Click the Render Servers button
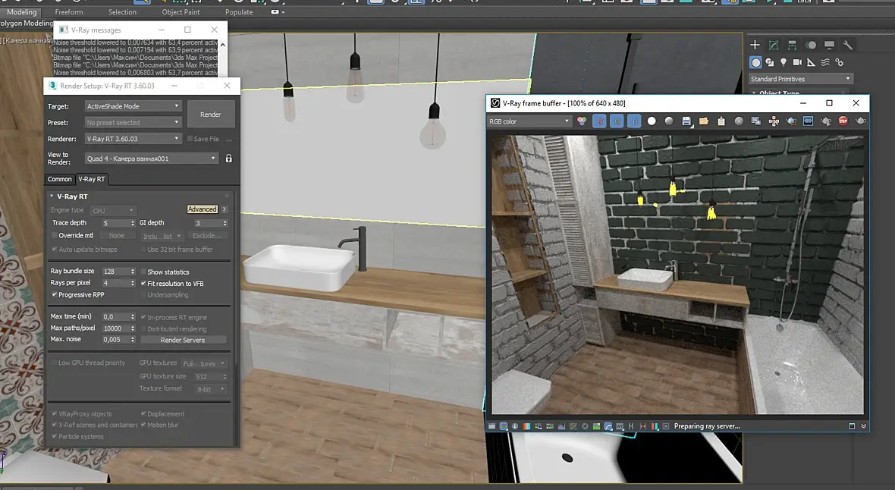This screenshot has width=895, height=490. 183,340
